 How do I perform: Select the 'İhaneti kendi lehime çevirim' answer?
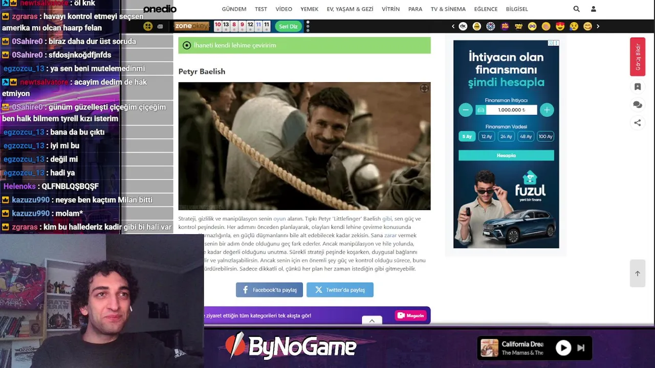304,45
